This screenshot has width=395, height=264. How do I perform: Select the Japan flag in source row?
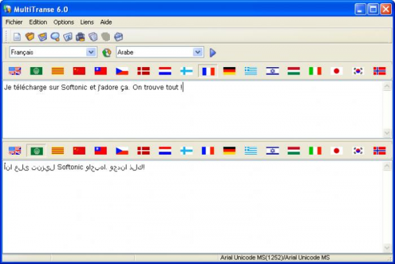coord(336,70)
